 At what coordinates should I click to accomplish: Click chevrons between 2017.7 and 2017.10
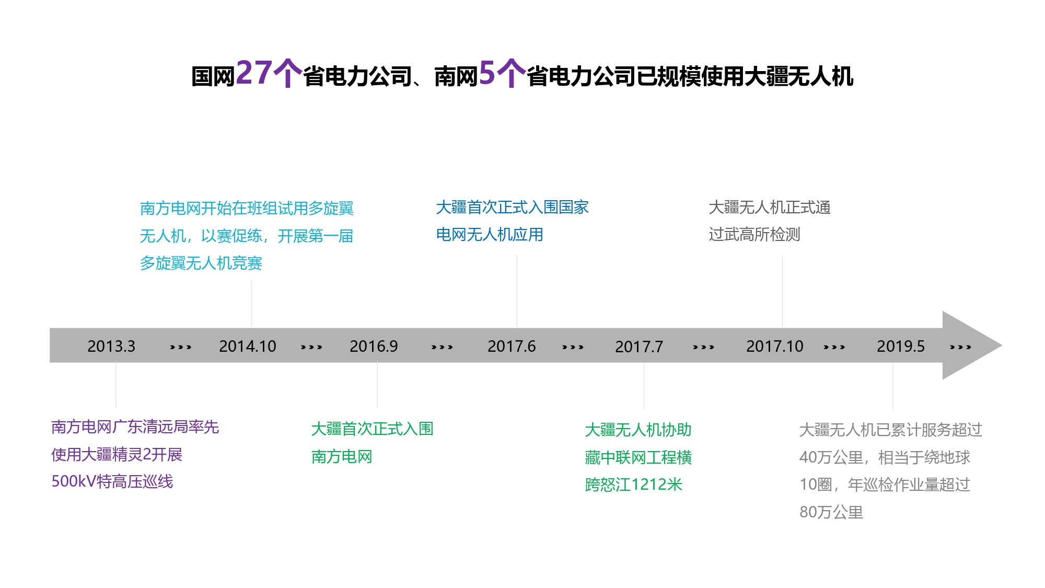coord(703,347)
